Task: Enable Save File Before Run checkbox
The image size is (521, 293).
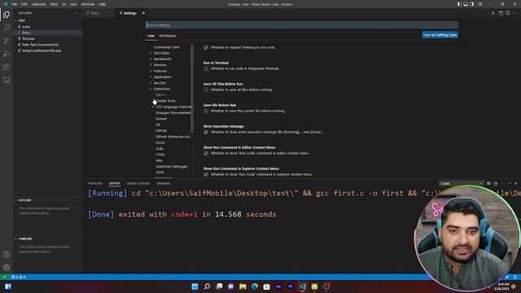Action: 206,111
